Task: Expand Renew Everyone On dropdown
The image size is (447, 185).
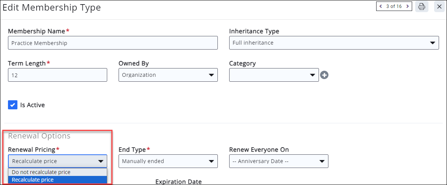Action: [x=278, y=161]
